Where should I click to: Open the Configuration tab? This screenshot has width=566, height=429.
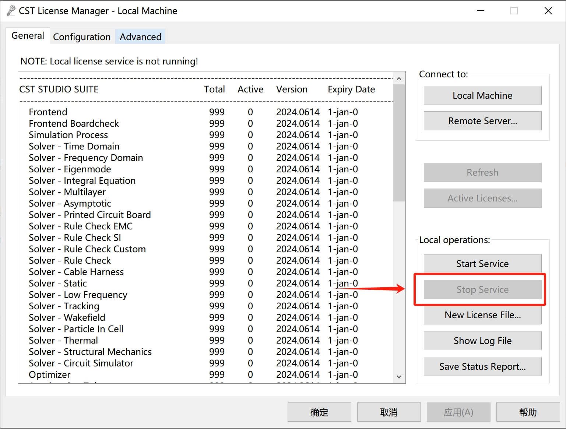point(82,37)
